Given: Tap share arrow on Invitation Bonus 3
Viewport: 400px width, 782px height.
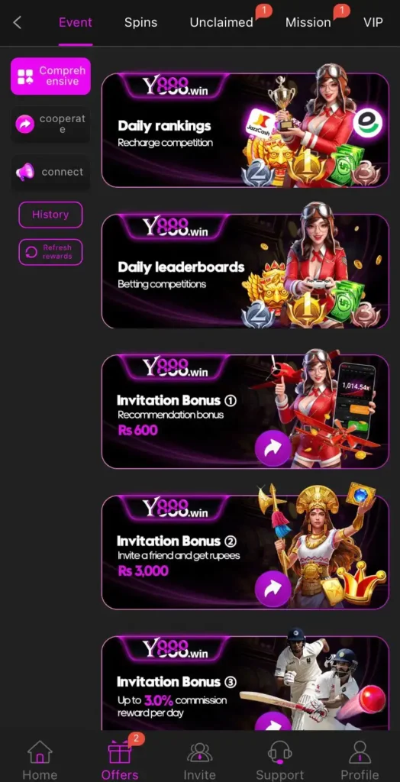Looking at the screenshot, I should tap(273, 722).
